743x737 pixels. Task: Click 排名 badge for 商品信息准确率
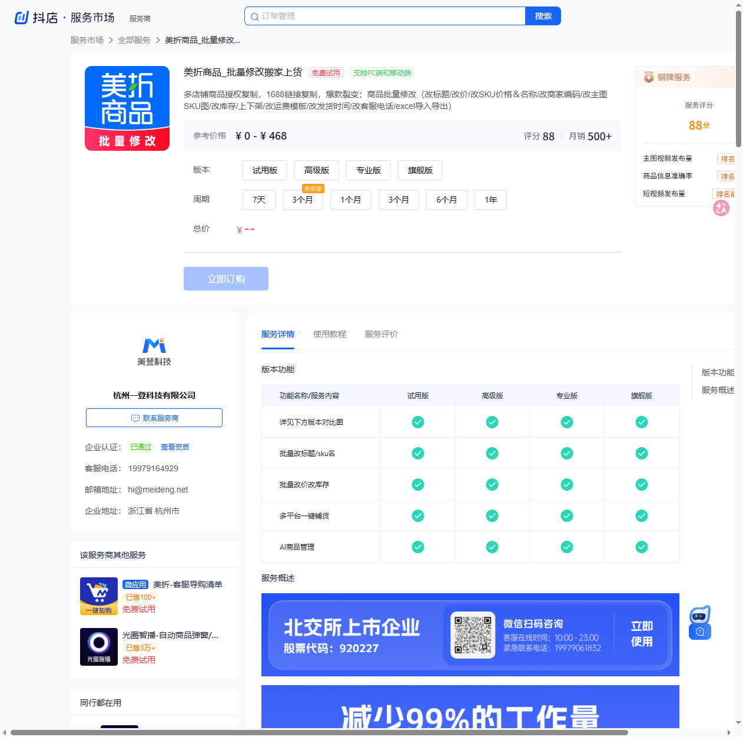[727, 176]
